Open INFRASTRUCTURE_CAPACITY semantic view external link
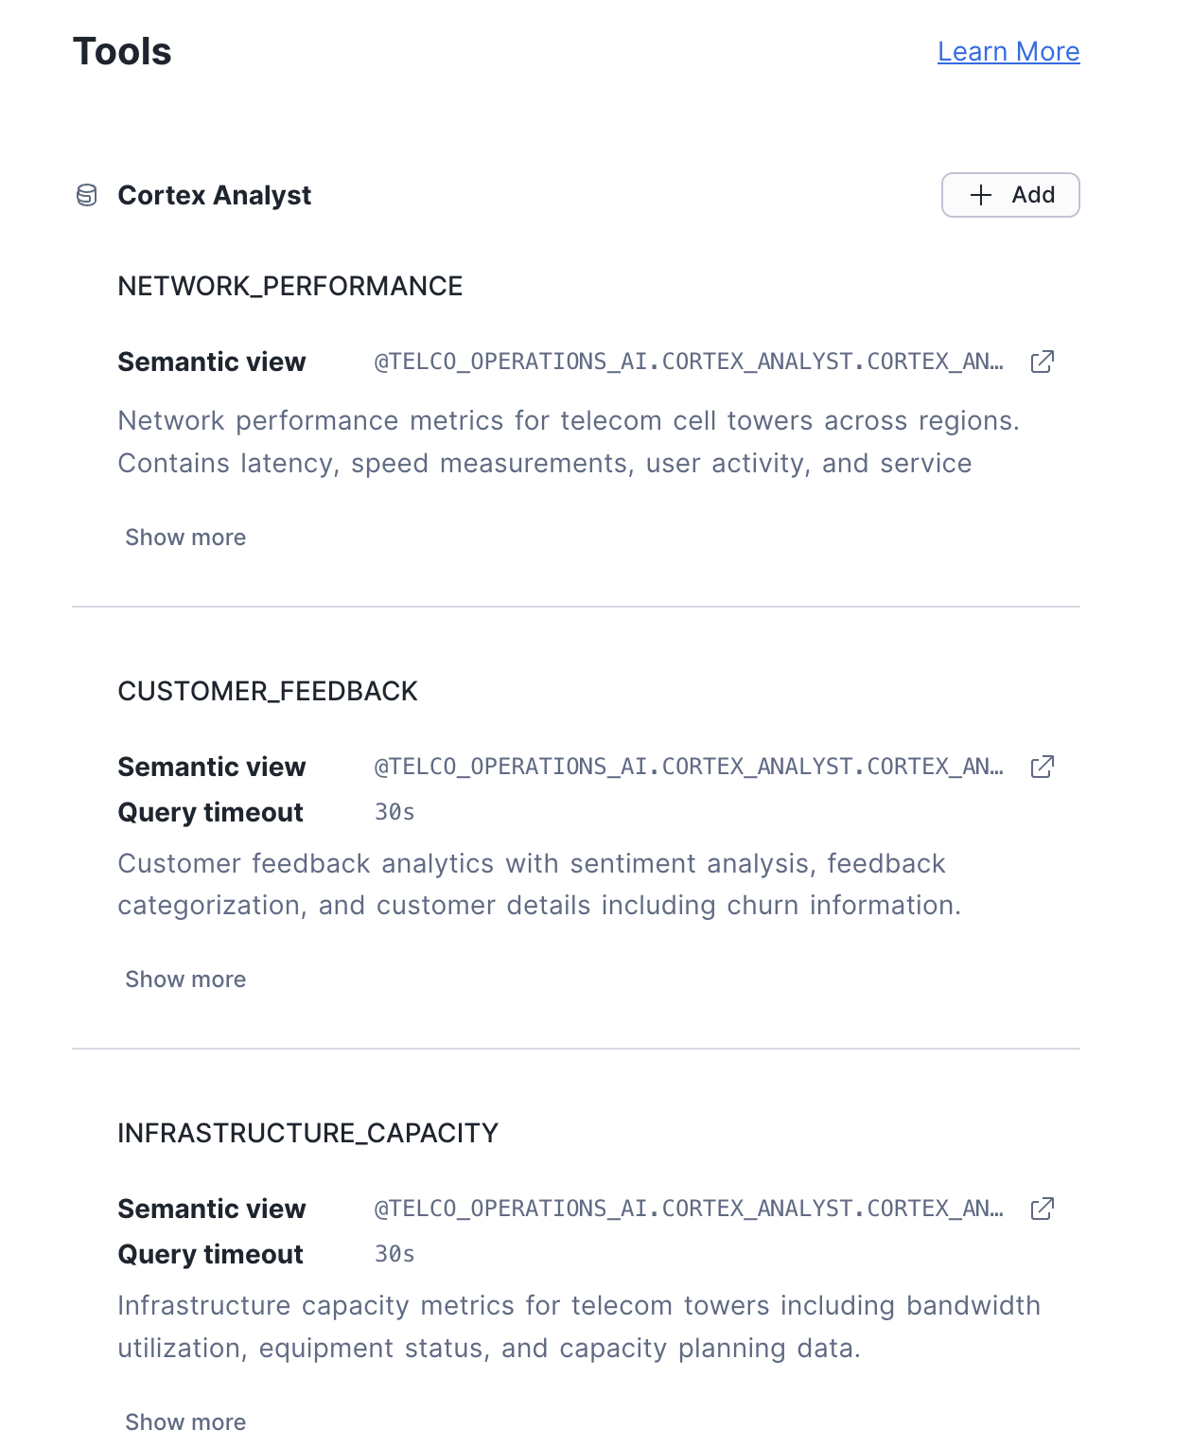Viewport: 1192px width, 1448px height. [1042, 1209]
